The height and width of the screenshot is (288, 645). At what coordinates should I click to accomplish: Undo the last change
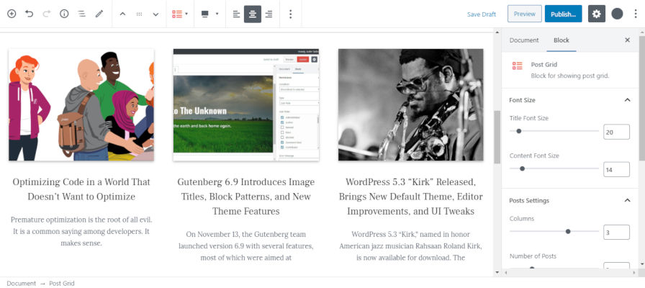pos(29,14)
